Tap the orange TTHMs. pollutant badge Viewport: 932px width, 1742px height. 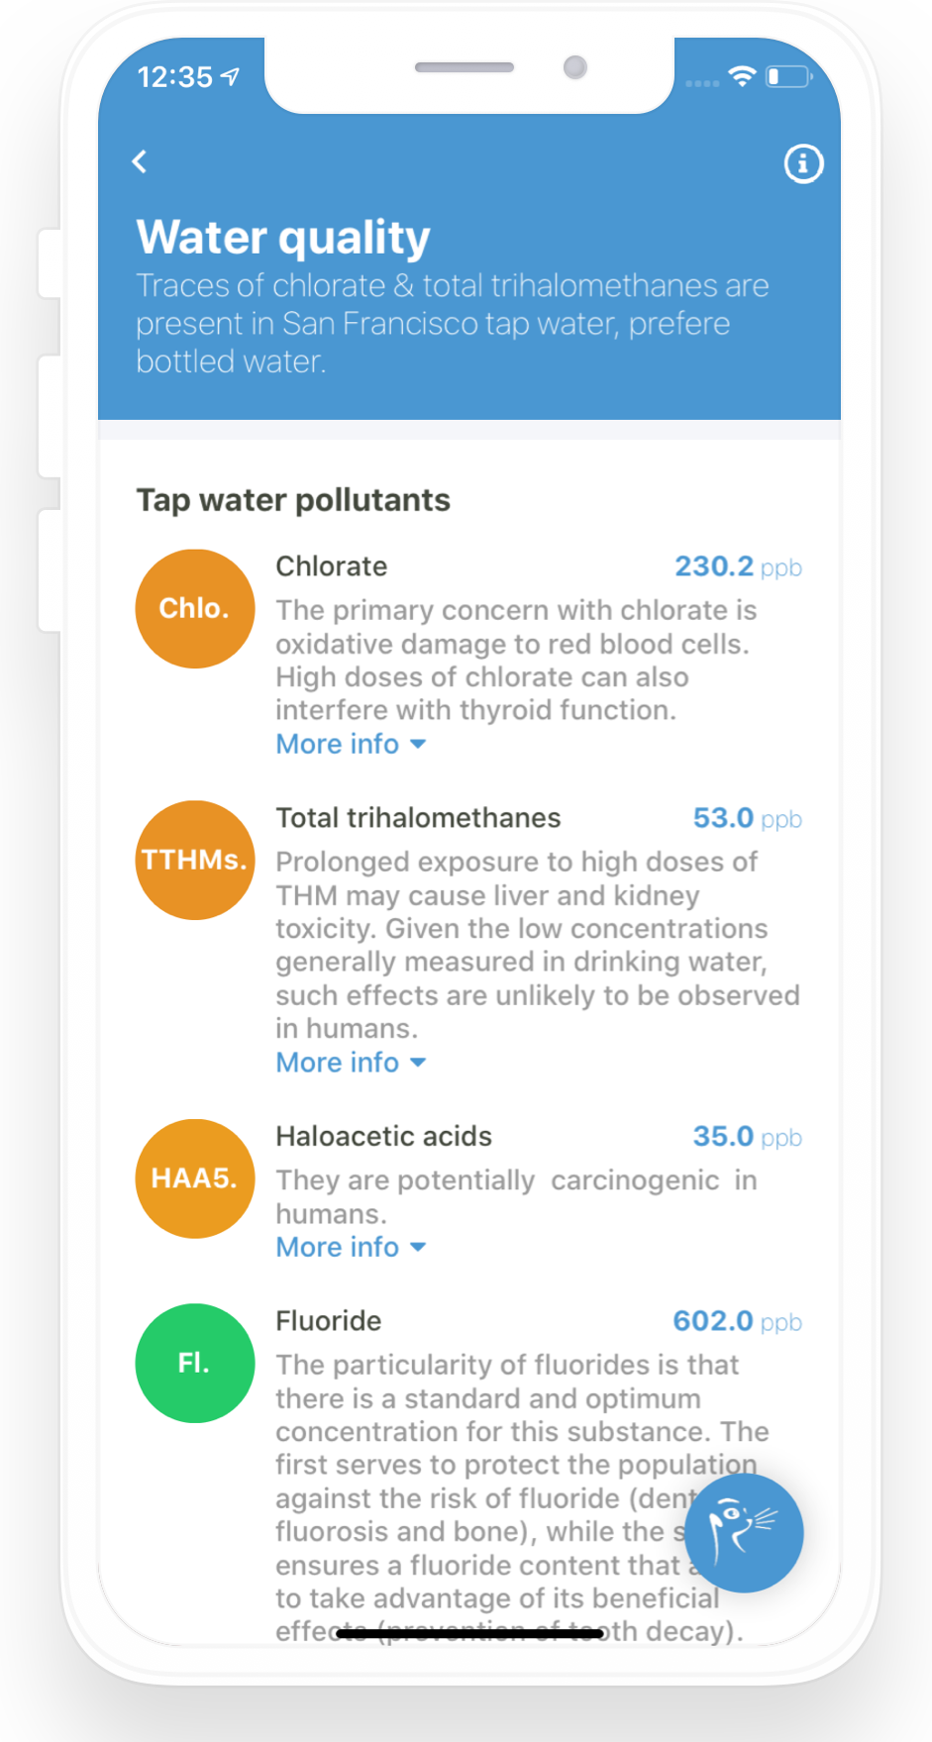click(195, 860)
